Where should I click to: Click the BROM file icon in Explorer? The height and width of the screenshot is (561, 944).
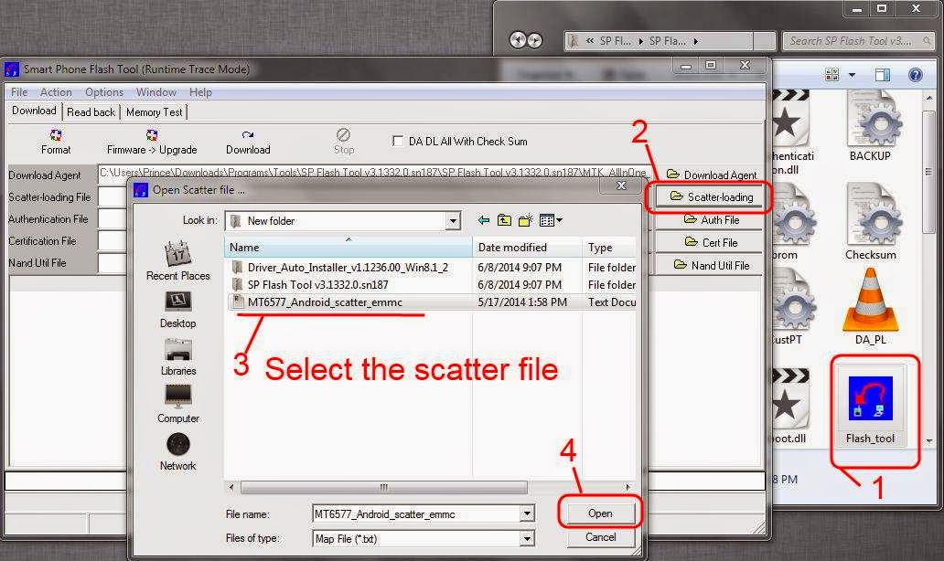[793, 221]
